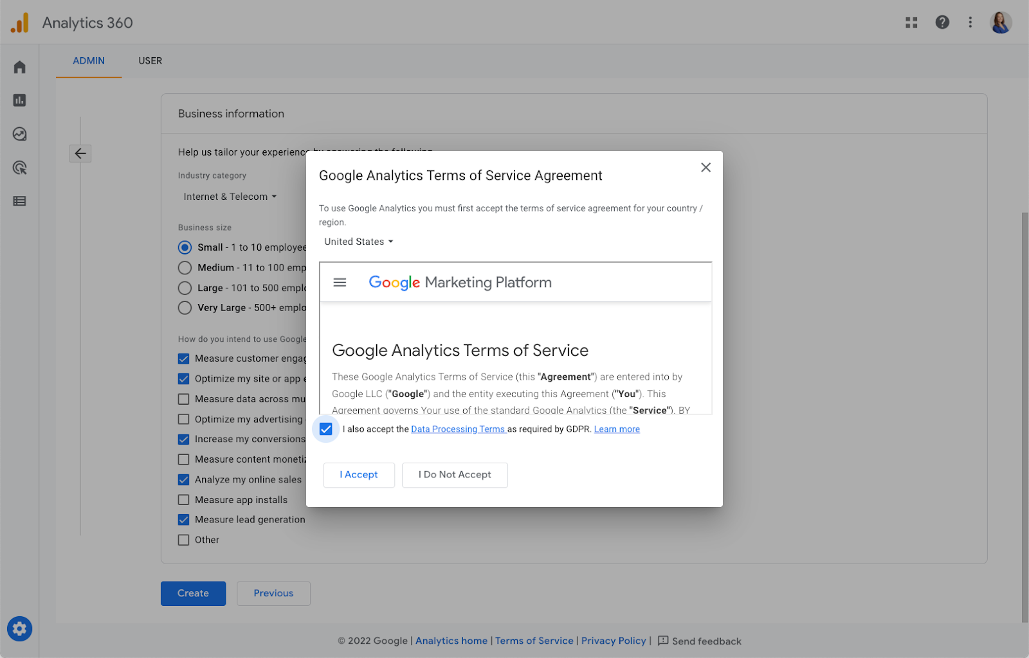Open the three-dot more options menu
The image size is (1029, 658).
(x=970, y=22)
